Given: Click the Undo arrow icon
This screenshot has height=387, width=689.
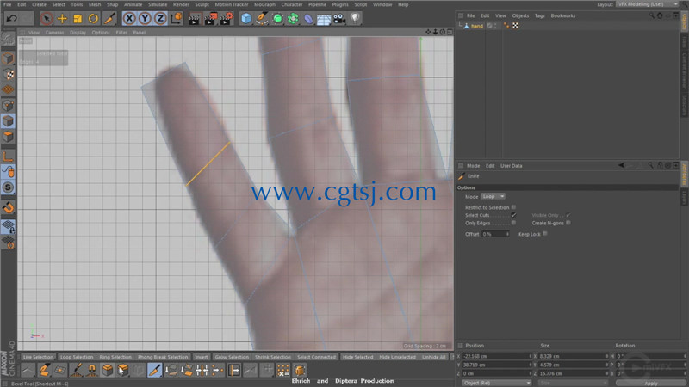Looking at the screenshot, I should point(12,18).
